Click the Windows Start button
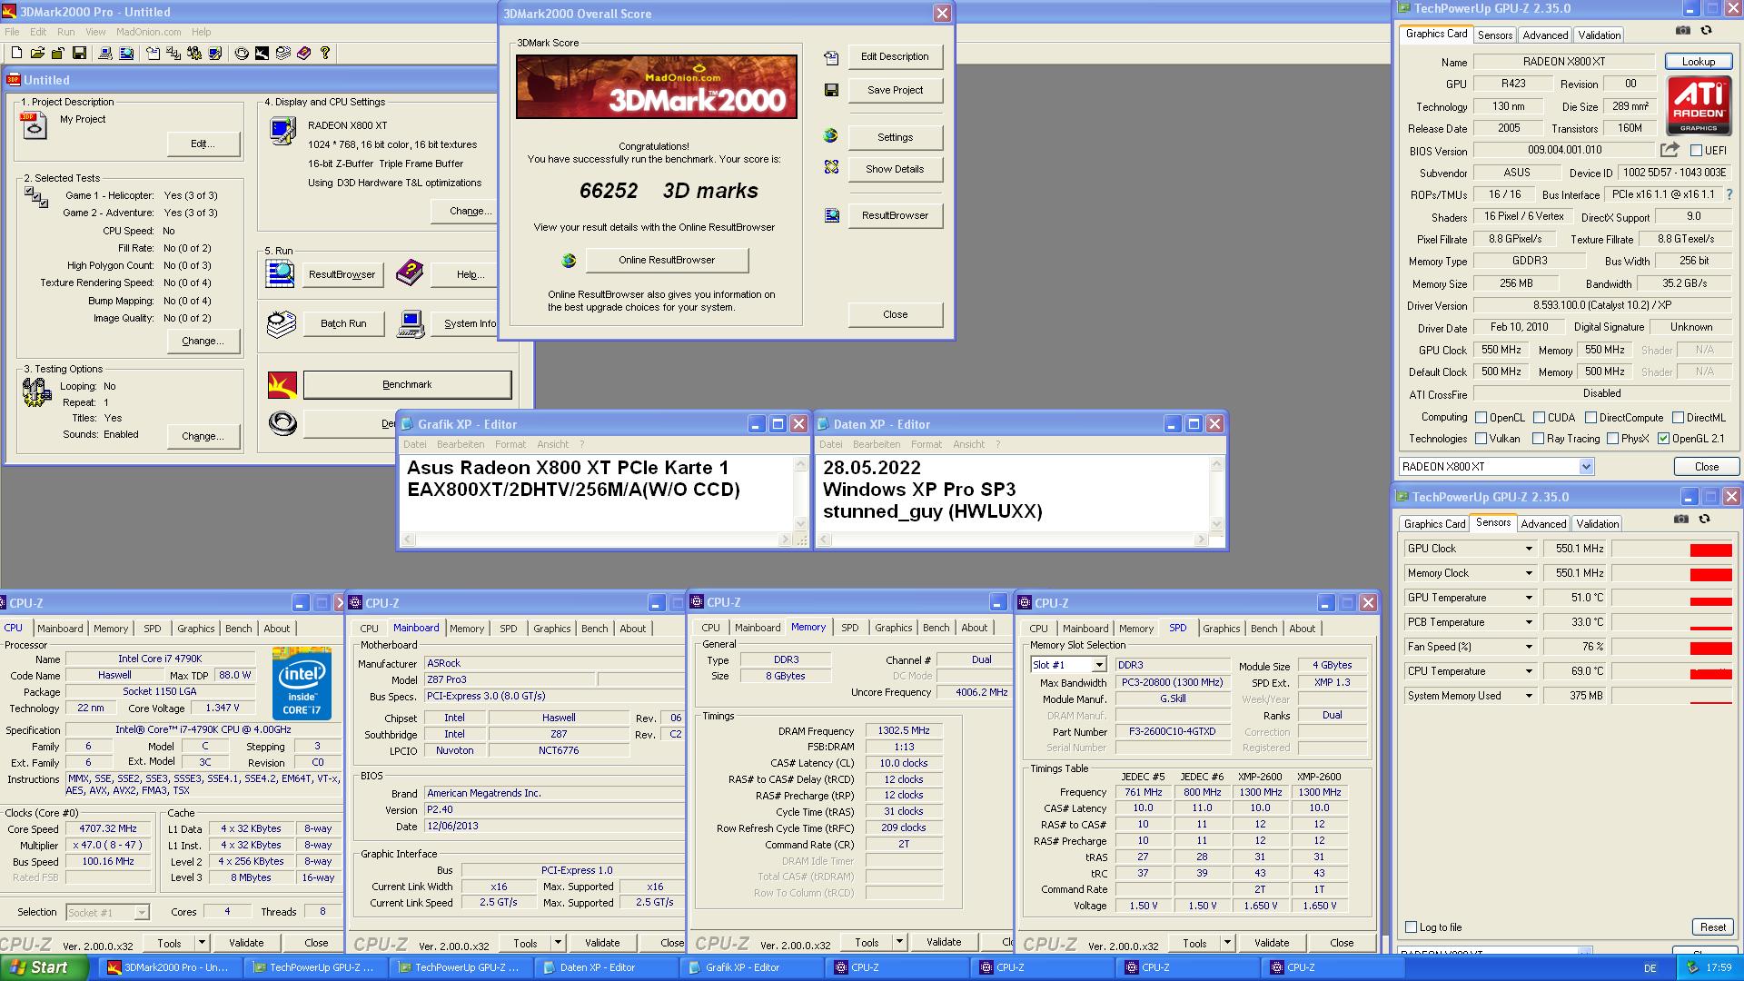Image resolution: width=1744 pixels, height=981 pixels. [x=44, y=967]
